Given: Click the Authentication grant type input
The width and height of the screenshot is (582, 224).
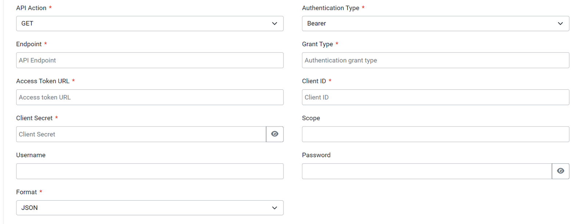Looking at the screenshot, I should (435, 60).
